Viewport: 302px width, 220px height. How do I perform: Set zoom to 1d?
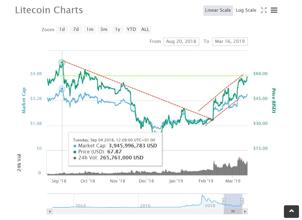point(62,29)
